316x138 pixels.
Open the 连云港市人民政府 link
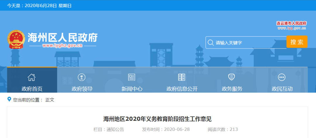(291, 23)
